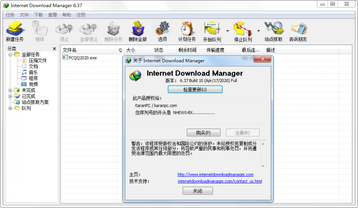The image size is (358, 208).
Task: Click the 新建任务 toolbar icon
Action: 14,31
